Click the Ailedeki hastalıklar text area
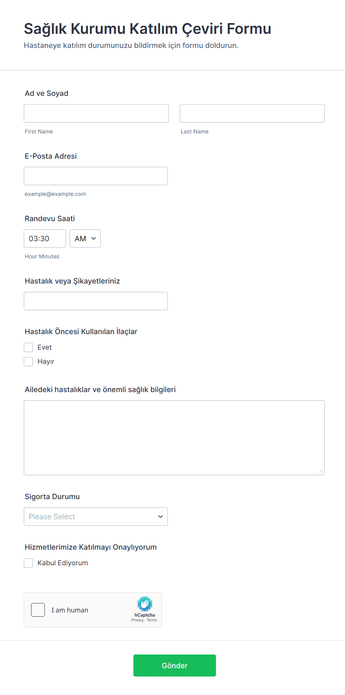This screenshot has height=695, width=345. (x=174, y=437)
